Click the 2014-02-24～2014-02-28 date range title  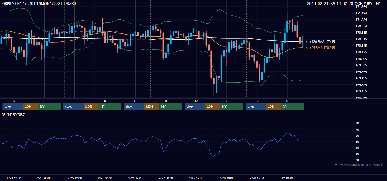346,4
